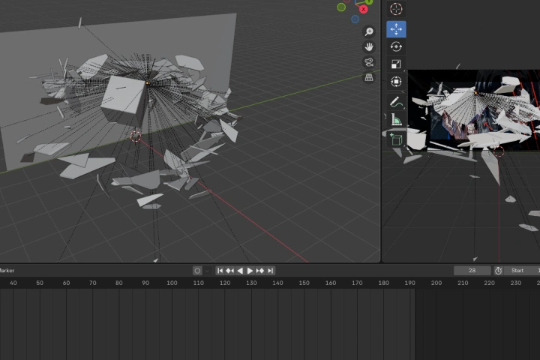The width and height of the screenshot is (540, 360).
Task: Select the Transform tool
Action: (396, 82)
